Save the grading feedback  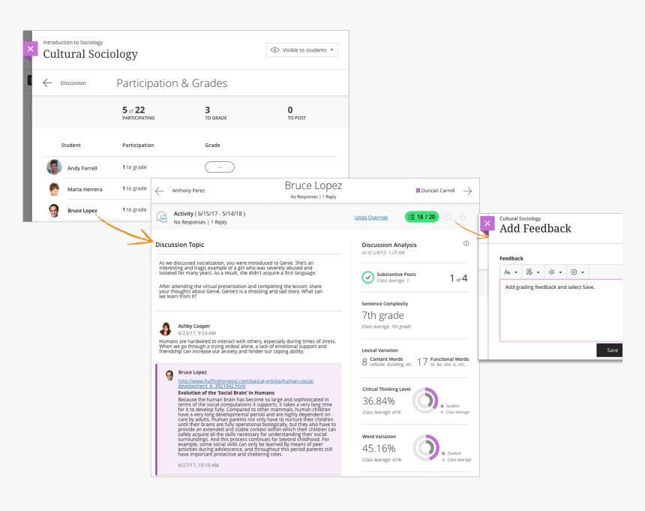click(x=610, y=350)
